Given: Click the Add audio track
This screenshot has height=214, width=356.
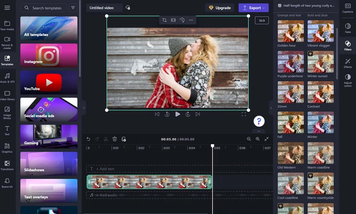Looking at the screenshot, I should click(x=180, y=195).
